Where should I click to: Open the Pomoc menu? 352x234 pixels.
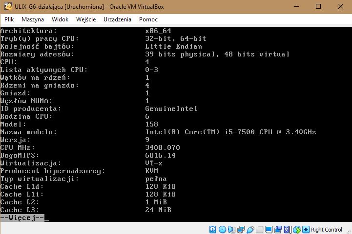[x=148, y=19]
